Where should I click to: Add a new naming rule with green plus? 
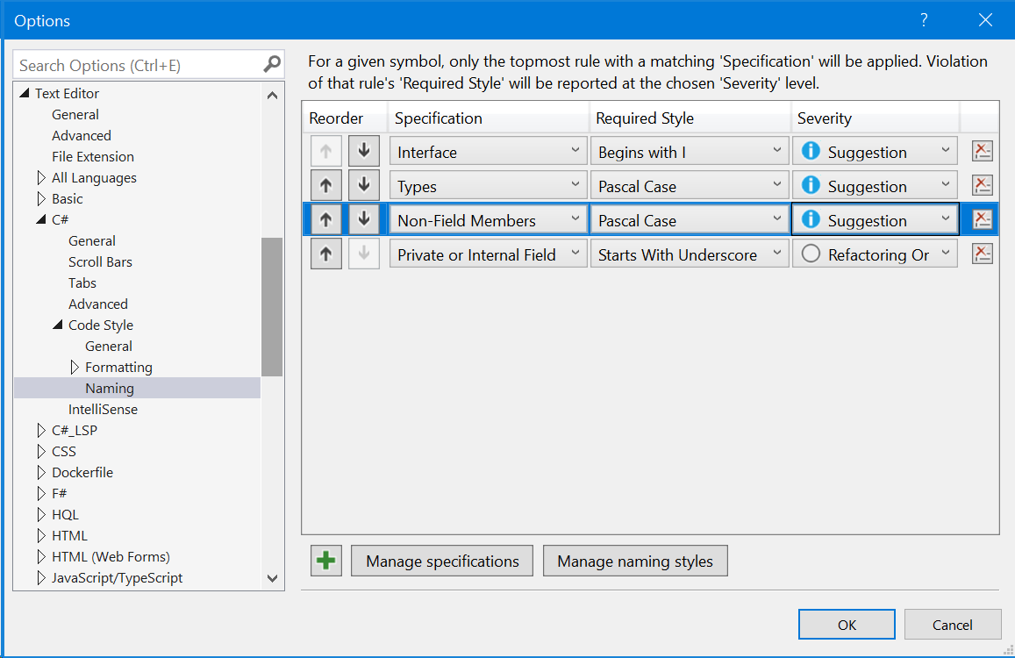pyautogui.click(x=326, y=561)
